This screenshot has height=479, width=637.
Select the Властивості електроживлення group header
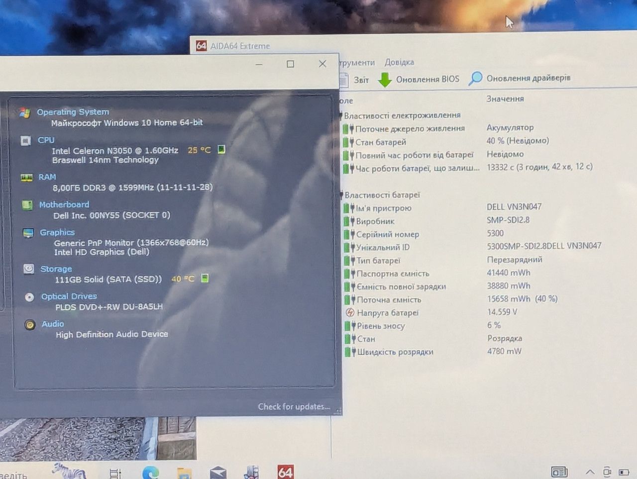point(402,115)
